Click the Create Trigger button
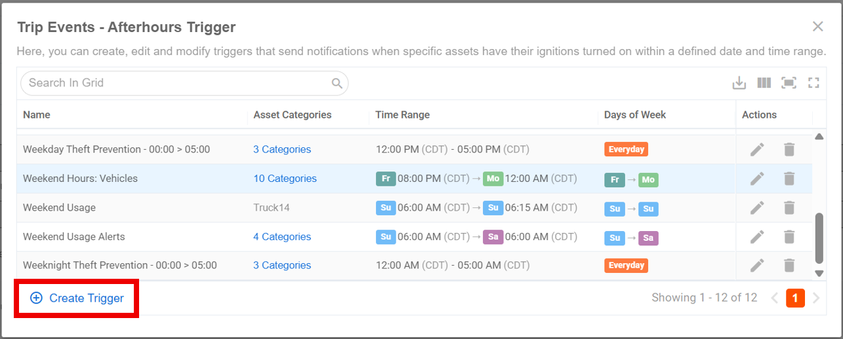This screenshot has width=843, height=339. 77,298
